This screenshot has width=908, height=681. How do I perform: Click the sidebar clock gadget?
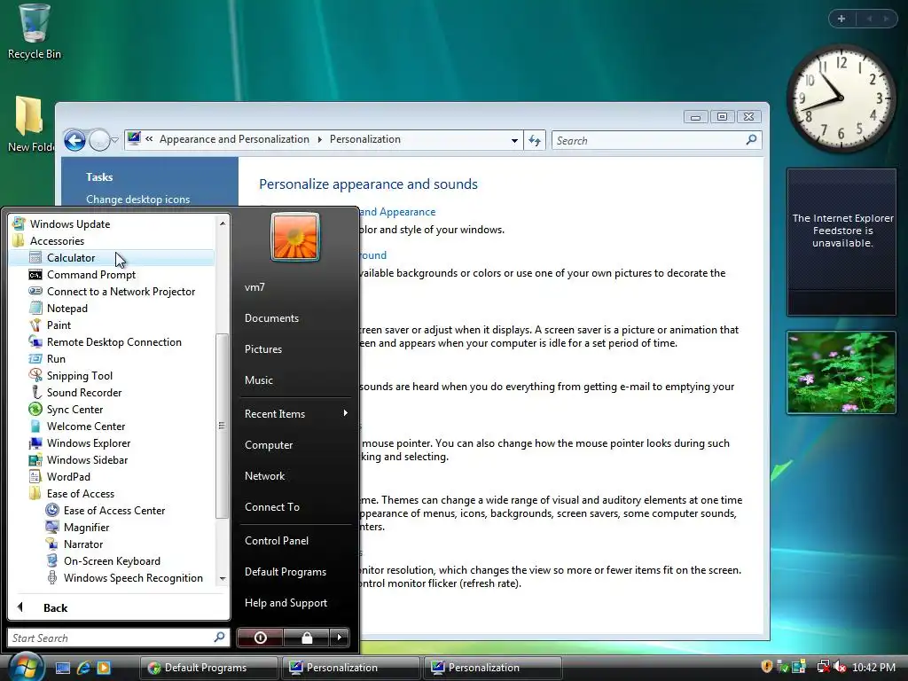pyautogui.click(x=841, y=98)
